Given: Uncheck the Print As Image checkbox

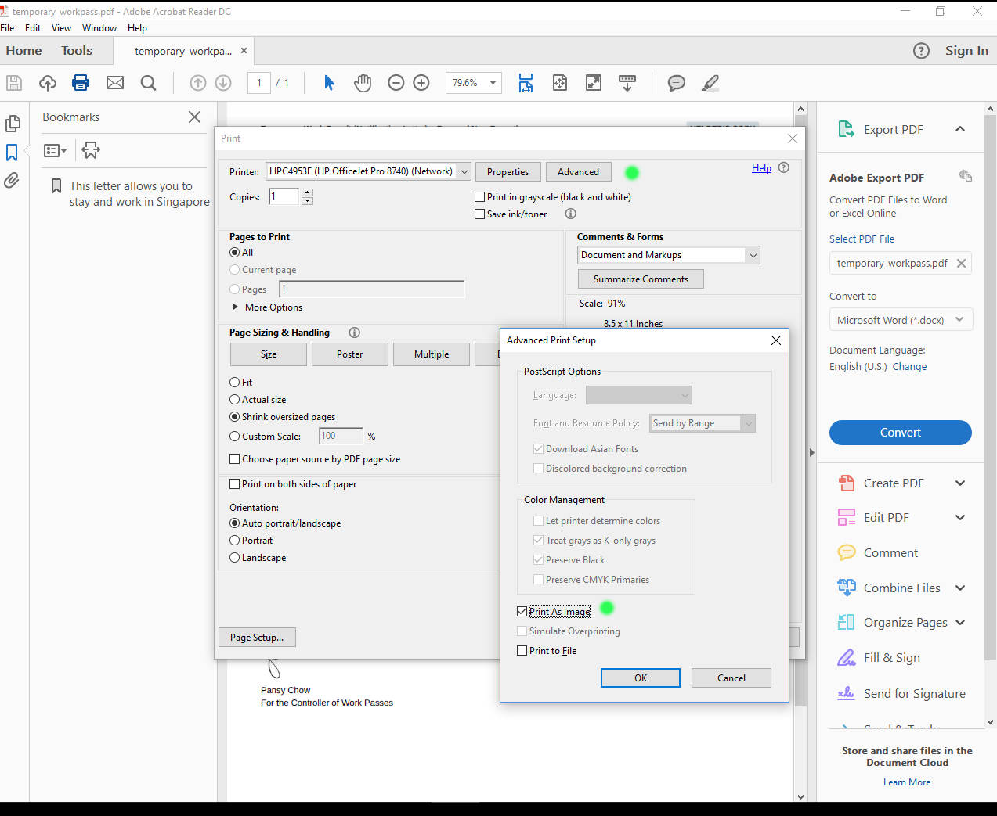Looking at the screenshot, I should 522,612.
